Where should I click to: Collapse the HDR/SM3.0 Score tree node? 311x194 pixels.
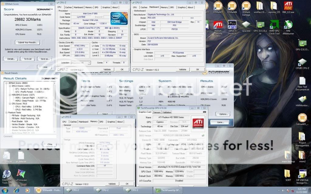pyautogui.click(x=10, y=95)
